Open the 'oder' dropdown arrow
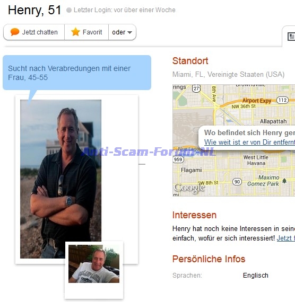295x302 pixels. tap(130, 32)
